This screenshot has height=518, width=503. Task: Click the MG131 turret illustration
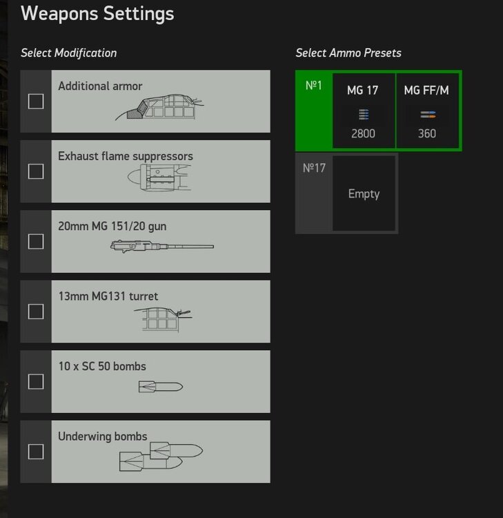(x=161, y=318)
